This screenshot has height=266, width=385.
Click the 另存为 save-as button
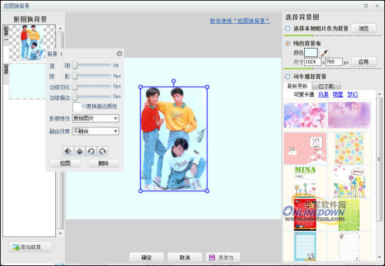pyautogui.click(x=224, y=257)
